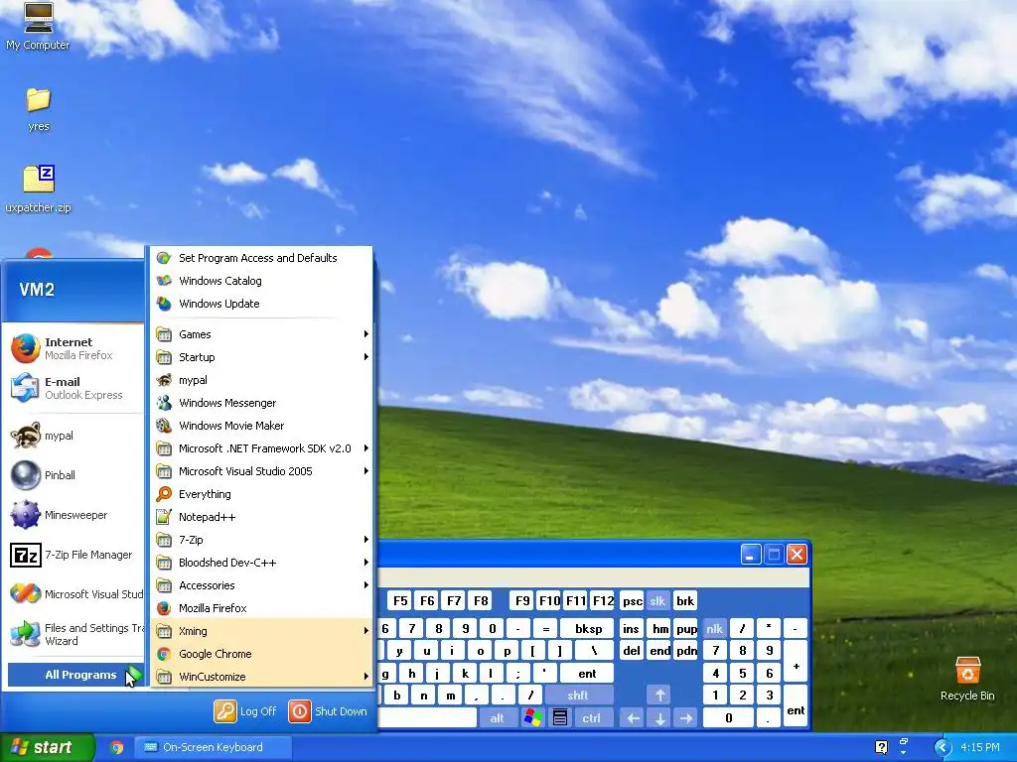Open Windows Catalog entry
Viewport: 1017px width, 762px height.
[x=262, y=281]
